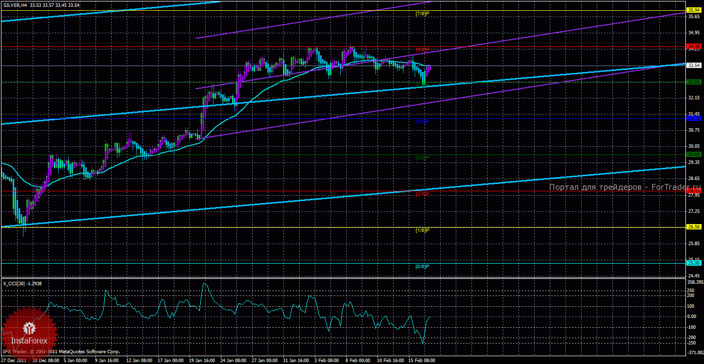704x364 pixels.
Task: Click the 34.38 red price tag
Action: [694, 46]
